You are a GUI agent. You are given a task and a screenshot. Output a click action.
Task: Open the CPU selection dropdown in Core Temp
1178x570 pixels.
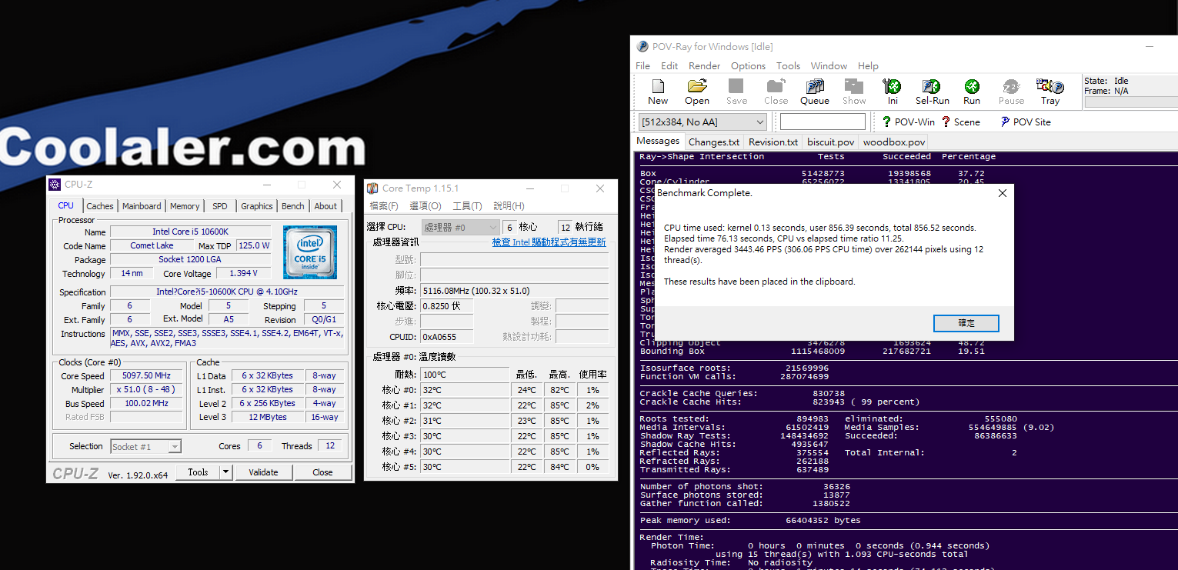coord(461,227)
